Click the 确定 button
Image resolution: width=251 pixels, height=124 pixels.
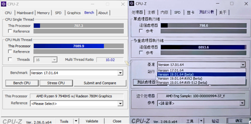(x=239, y=121)
